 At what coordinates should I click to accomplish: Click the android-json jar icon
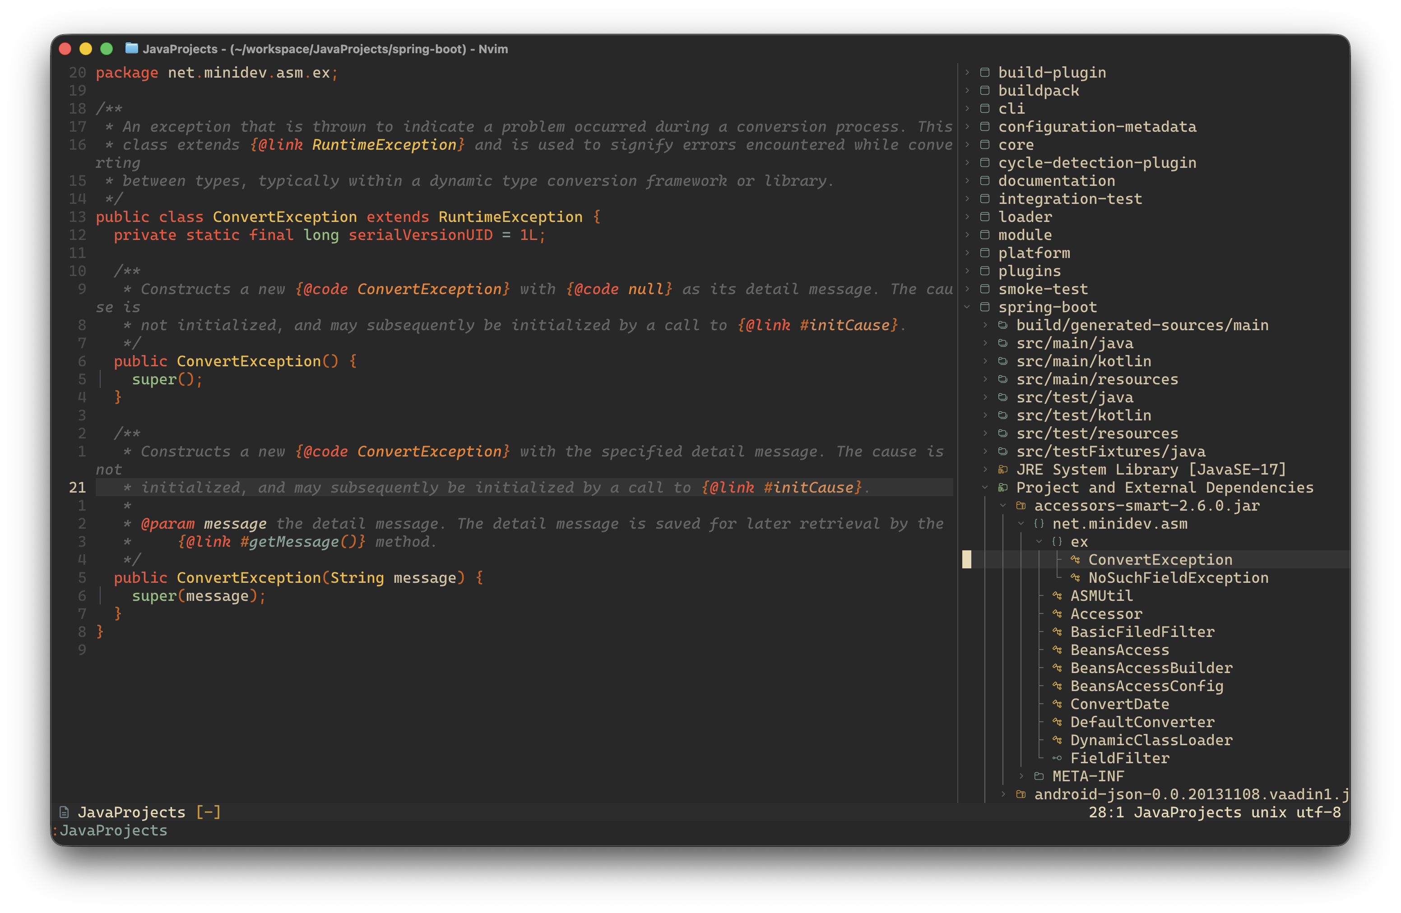[1021, 794]
